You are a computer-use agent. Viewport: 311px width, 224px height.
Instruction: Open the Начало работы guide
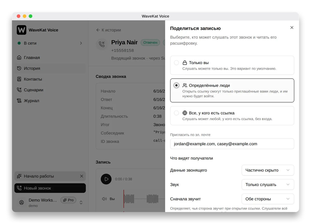tap(50, 176)
